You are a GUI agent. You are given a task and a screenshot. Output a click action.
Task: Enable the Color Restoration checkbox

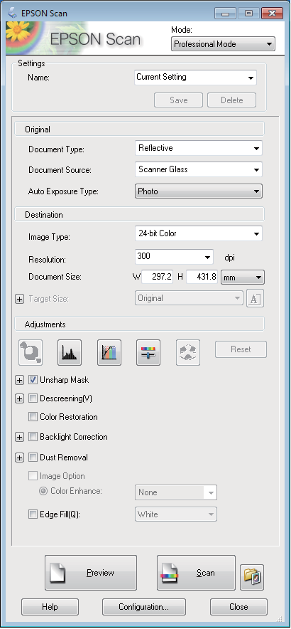(33, 417)
